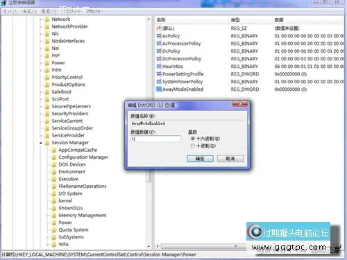Select the PriorityControl folder icon
The height and width of the screenshot is (260, 347).
tap(46, 77)
